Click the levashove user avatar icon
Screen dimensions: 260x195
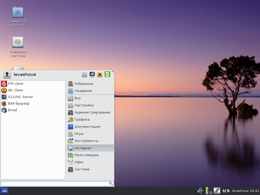tap(7, 75)
